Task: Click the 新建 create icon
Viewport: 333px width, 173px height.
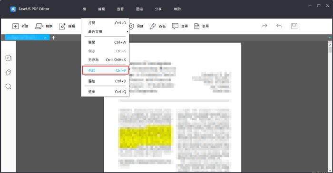Action: 16,26
